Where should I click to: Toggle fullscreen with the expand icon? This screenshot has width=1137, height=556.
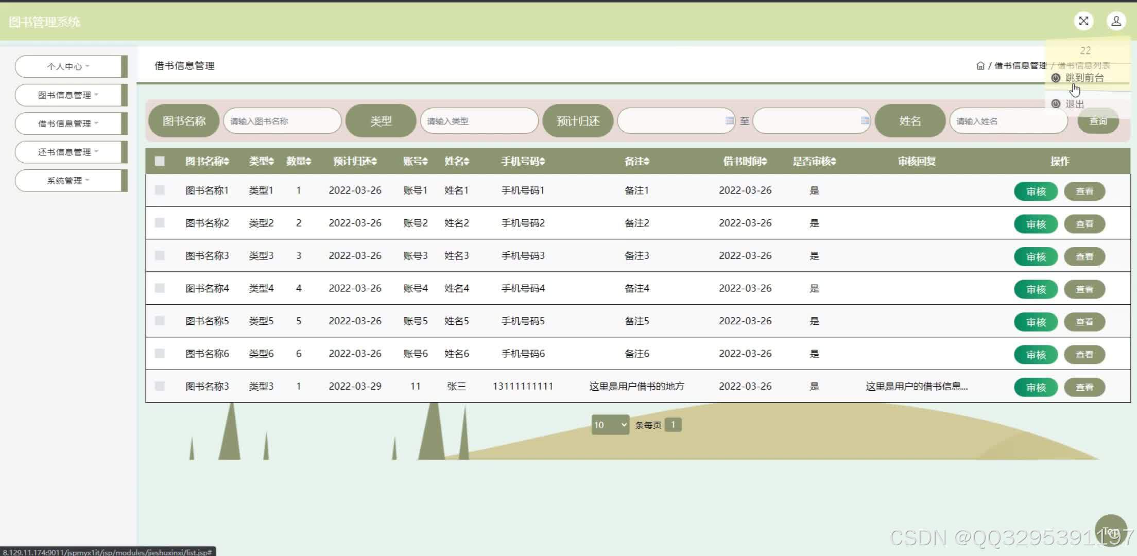click(x=1083, y=21)
